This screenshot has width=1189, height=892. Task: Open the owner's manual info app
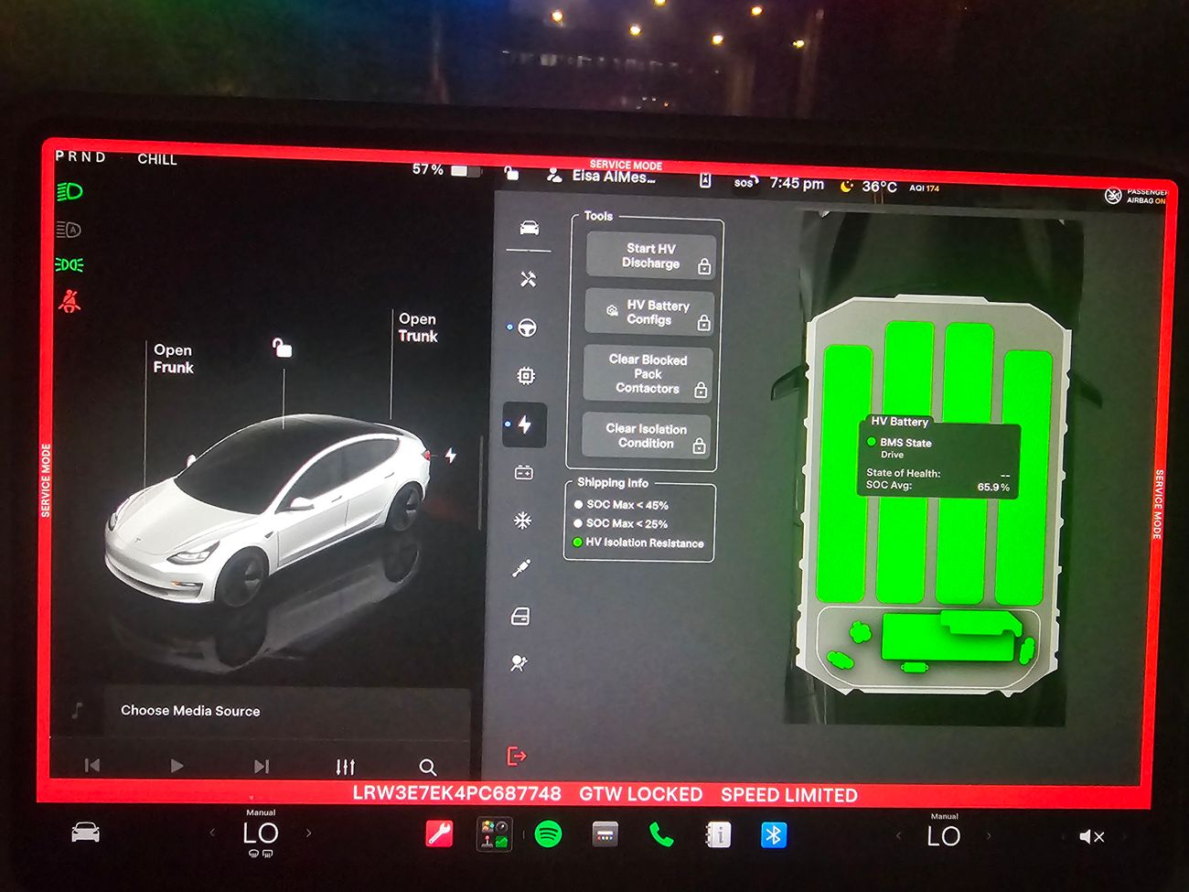pyautogui.click(x=718, y=834)
